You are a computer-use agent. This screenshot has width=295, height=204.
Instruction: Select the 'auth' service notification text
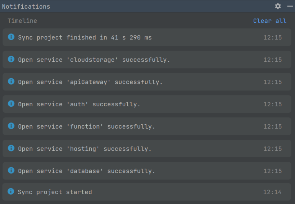(79, 104)
